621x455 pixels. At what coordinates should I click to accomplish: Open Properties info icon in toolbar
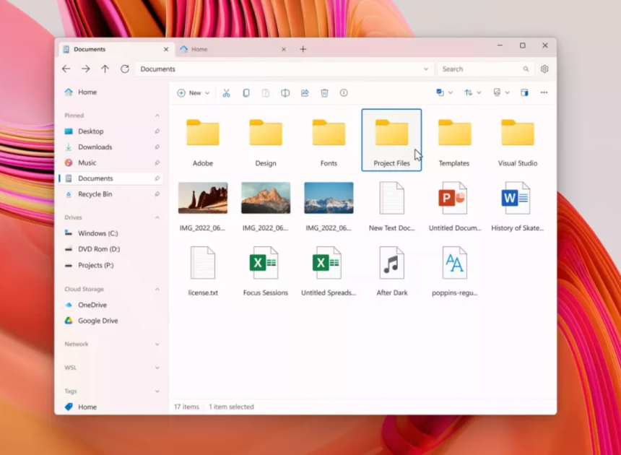click(344, 93)
